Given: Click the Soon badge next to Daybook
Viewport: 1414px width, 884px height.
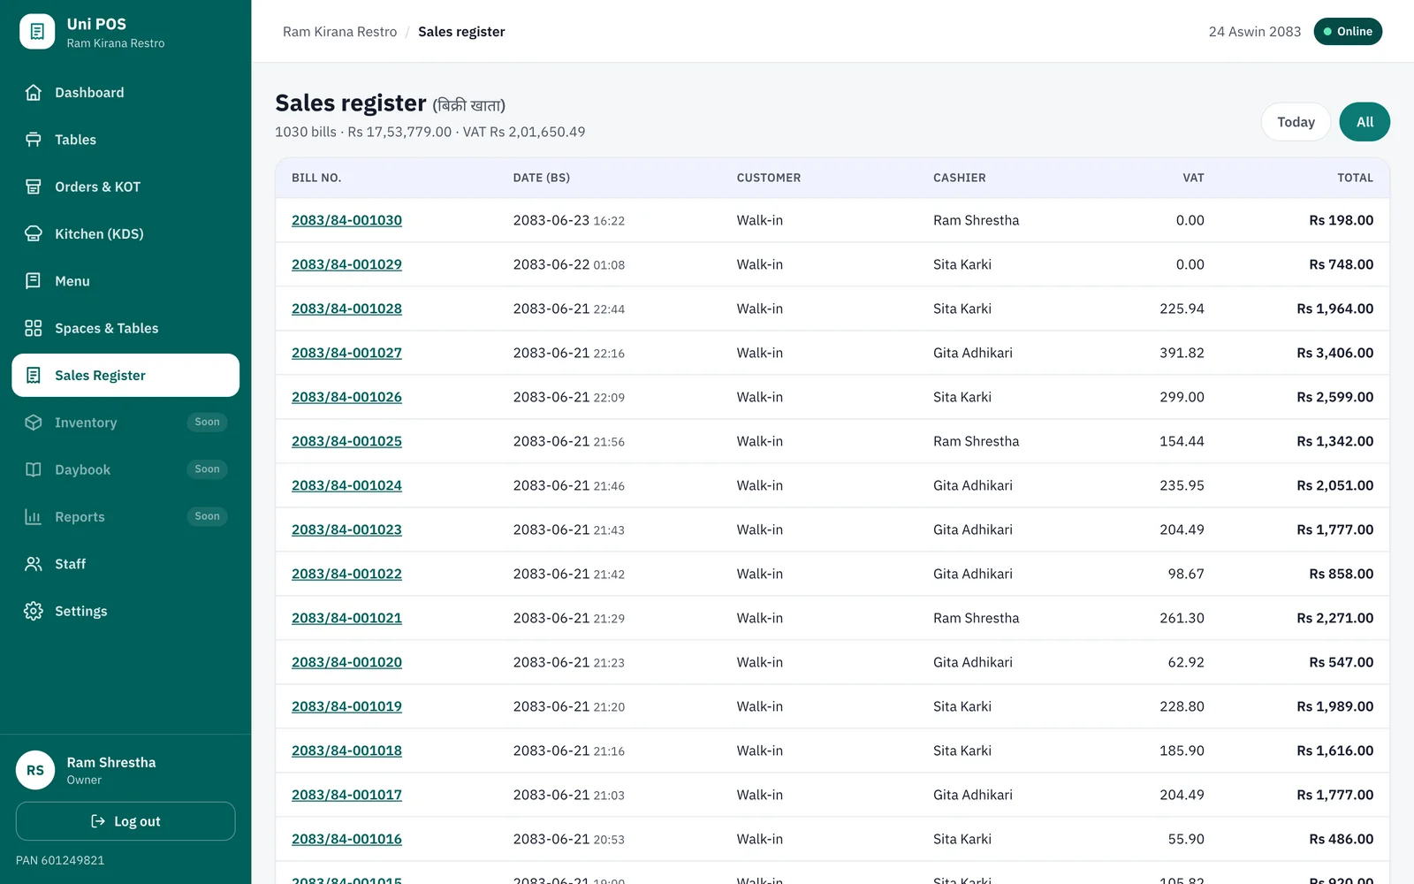Looking at the screenshot, I should (207, 469).
